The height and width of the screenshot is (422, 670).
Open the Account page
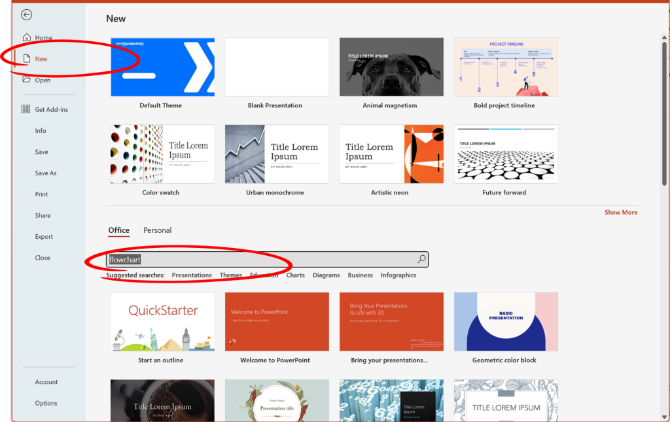pyautogui.click(x=46, y=382)
